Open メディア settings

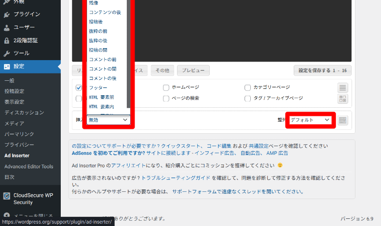[x=14, y=123]
